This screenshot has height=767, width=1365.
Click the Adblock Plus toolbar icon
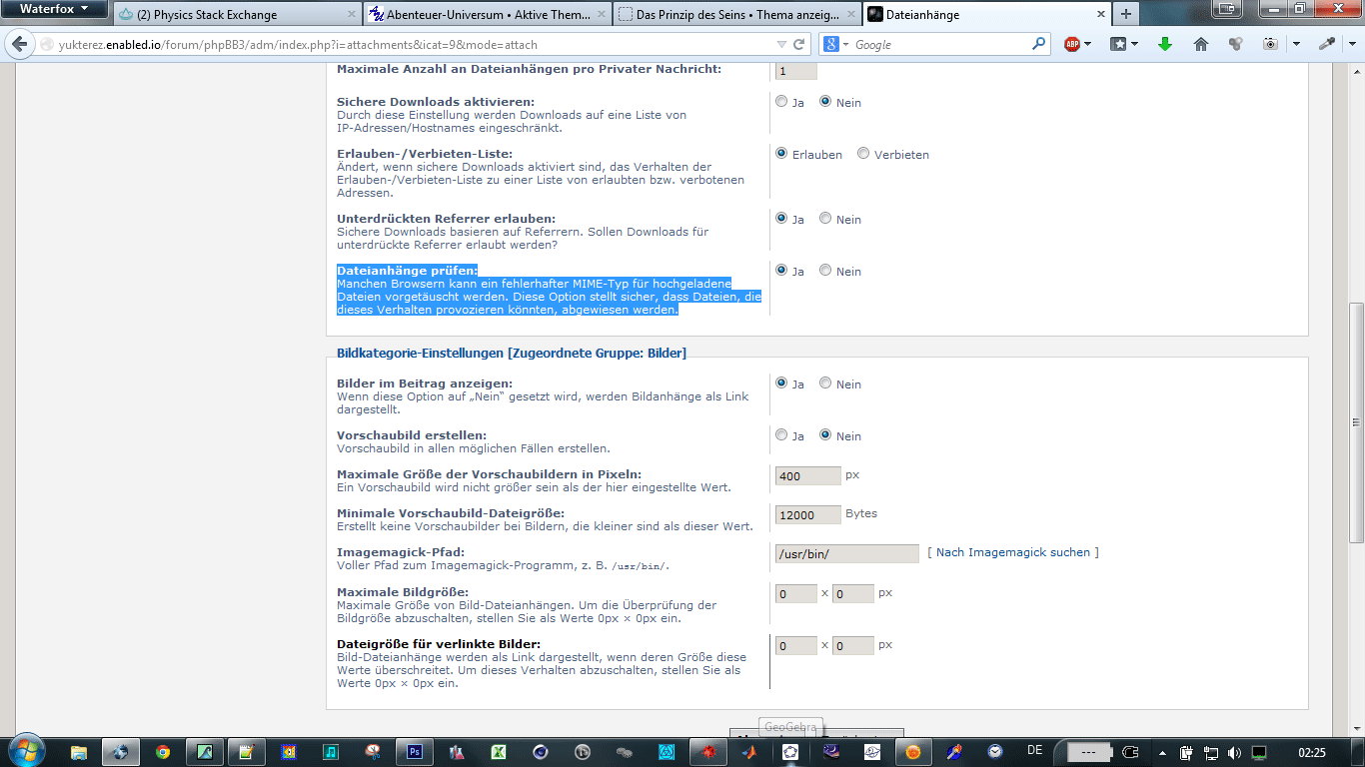point(1072,44)
